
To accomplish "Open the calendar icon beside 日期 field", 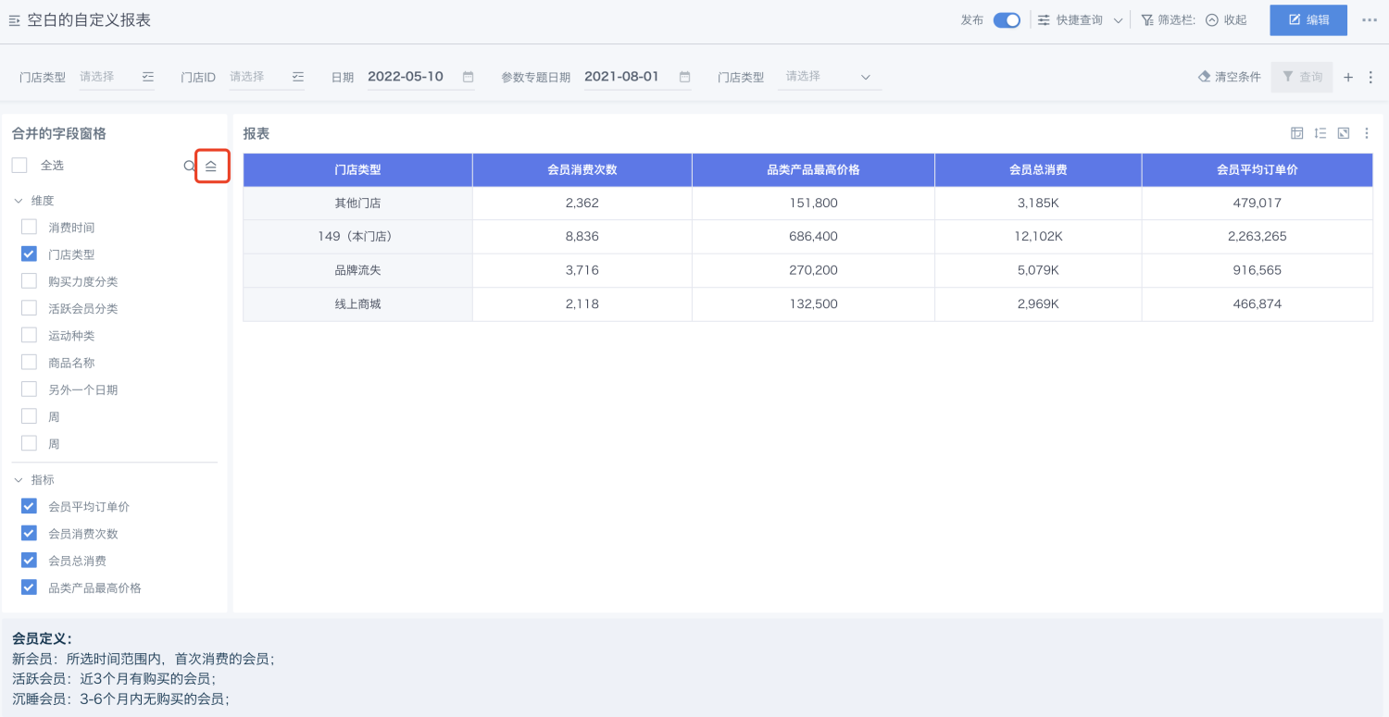I will (x=468, y=77).
